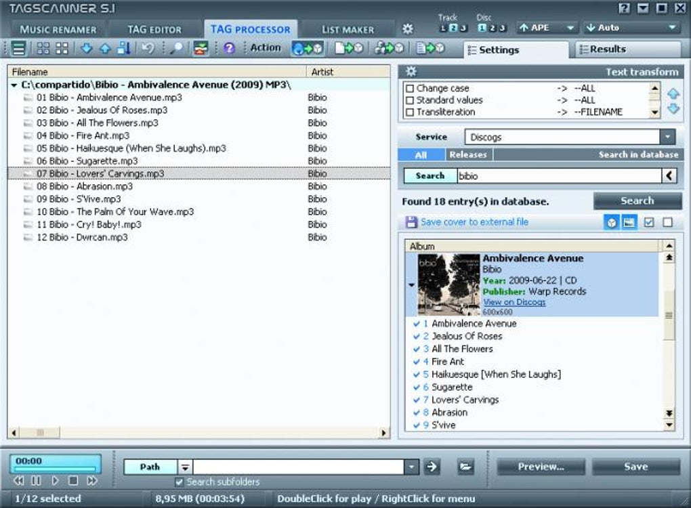Click the browse folder icon near path field
Viewport: 691px width, 508px height.
(465, 467)
